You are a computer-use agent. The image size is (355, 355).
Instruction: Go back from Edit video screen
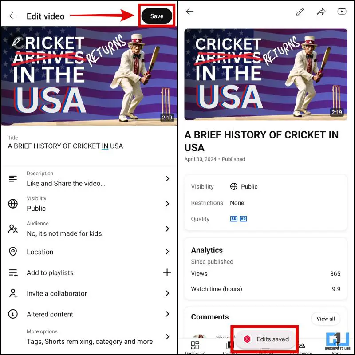click(x=13, y=16)
